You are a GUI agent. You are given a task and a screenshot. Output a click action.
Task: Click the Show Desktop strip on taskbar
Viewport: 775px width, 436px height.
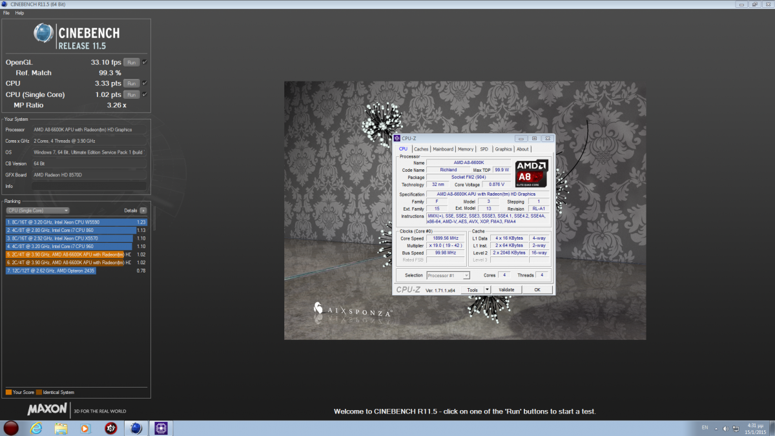[772, 428]
